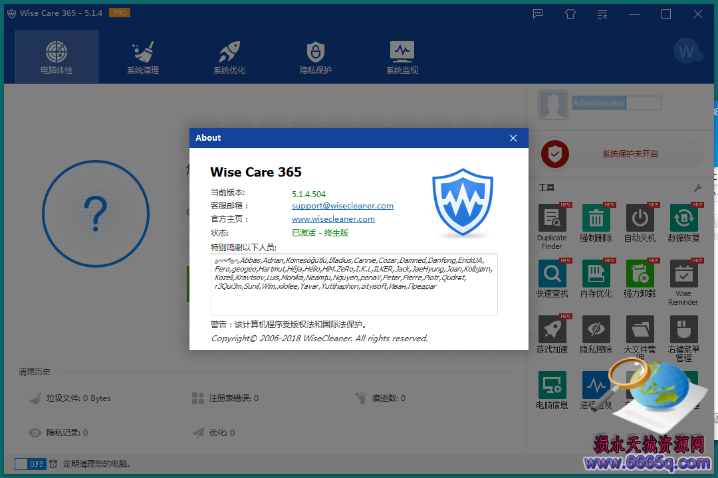718x478 pixels.
Task: Open the 自动关机 auto shutdown tool
Action: pos(640,223)
